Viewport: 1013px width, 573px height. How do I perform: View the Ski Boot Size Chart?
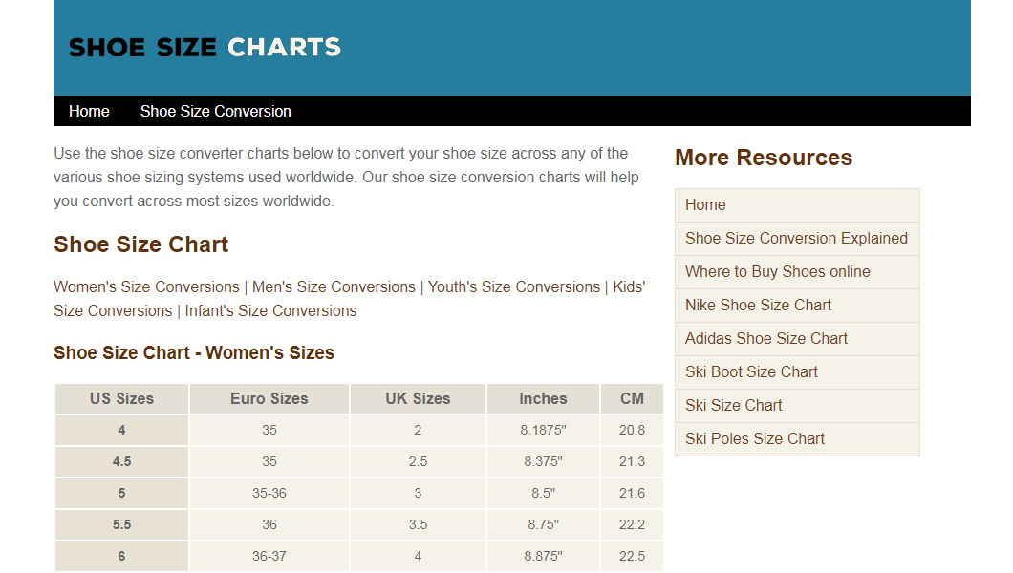tap(751, 371)
